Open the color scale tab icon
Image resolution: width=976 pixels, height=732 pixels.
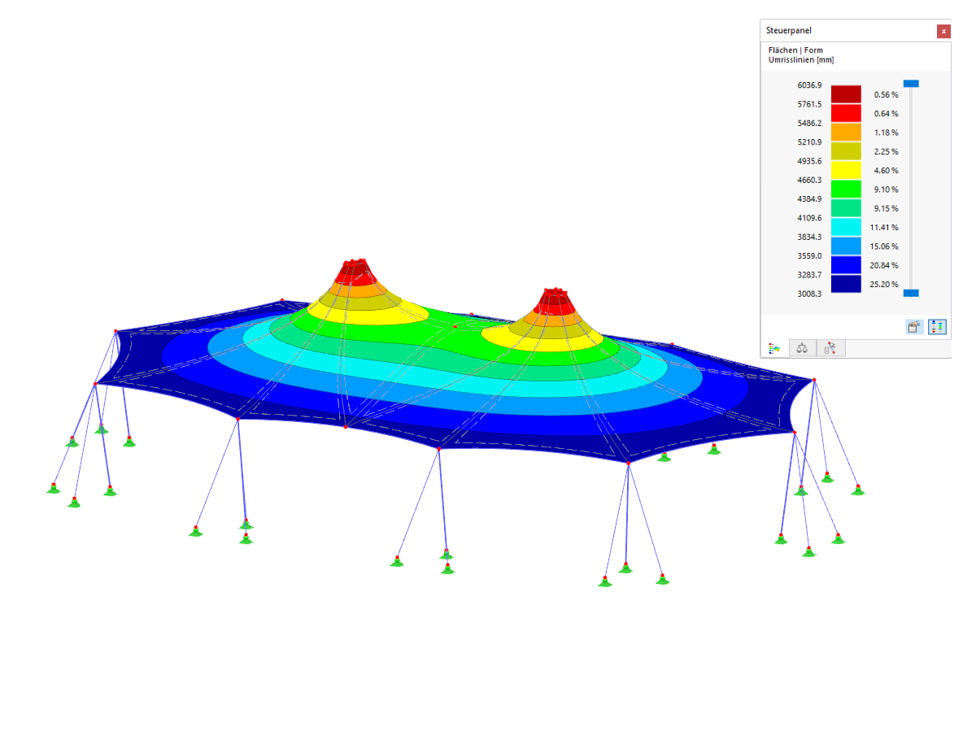tap(774, 348)
